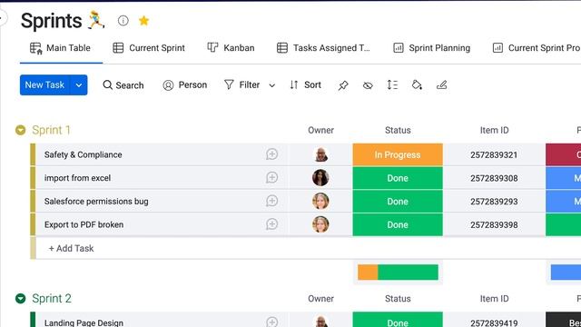Screen dimensions: 581x327
Task: Click + Add Task in Sprint 1
Action: point(71,248)
